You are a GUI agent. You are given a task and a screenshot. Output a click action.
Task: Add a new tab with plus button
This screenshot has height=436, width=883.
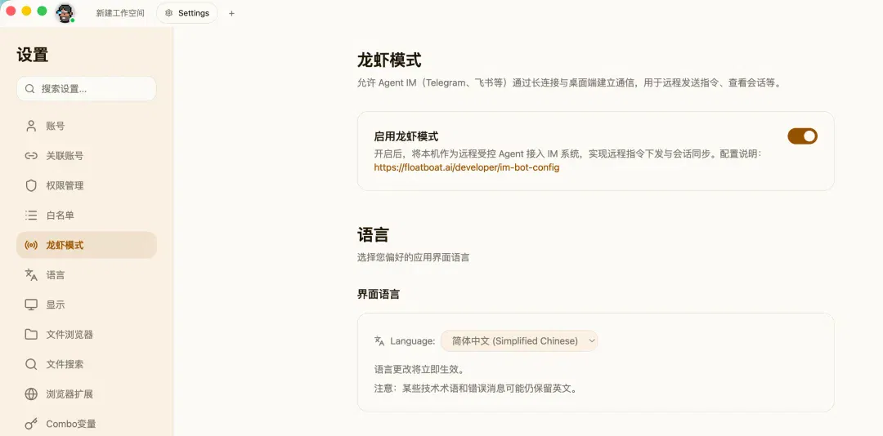pos(231,14)
